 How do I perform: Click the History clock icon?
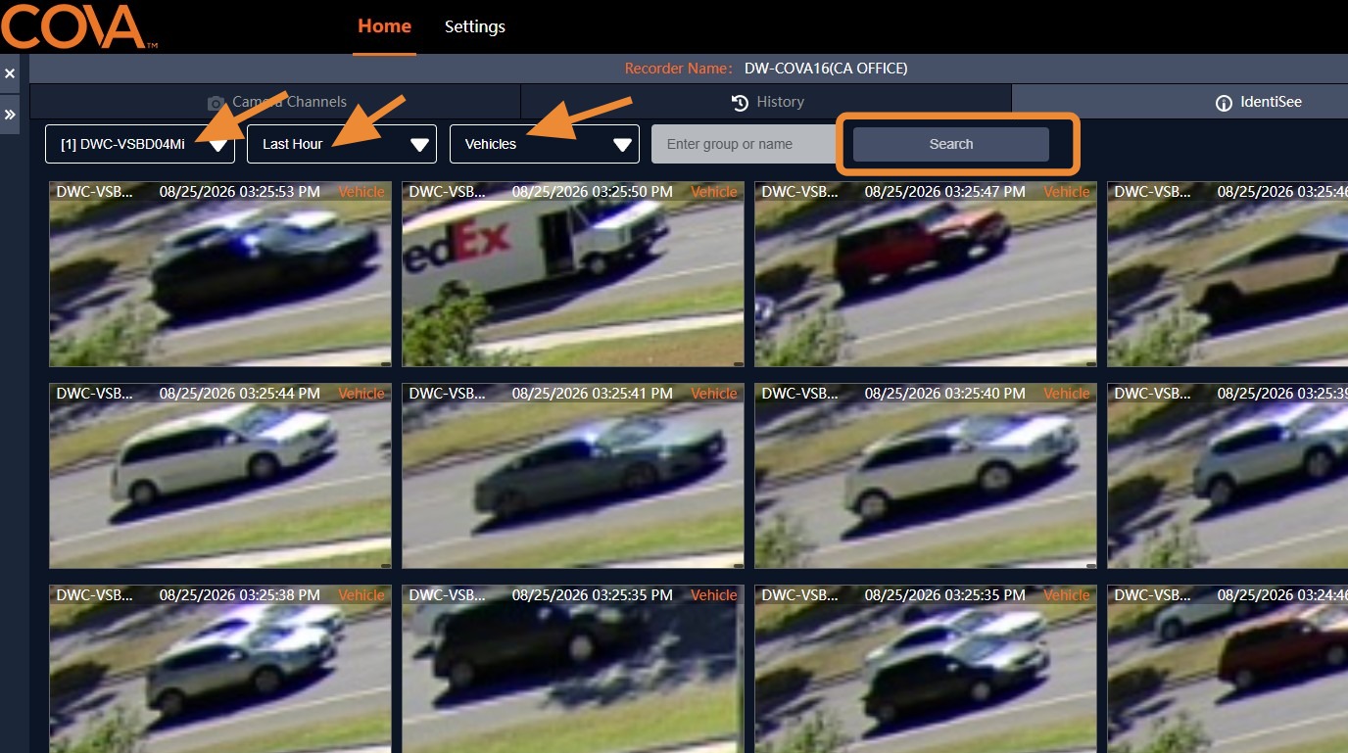point(740,102)
